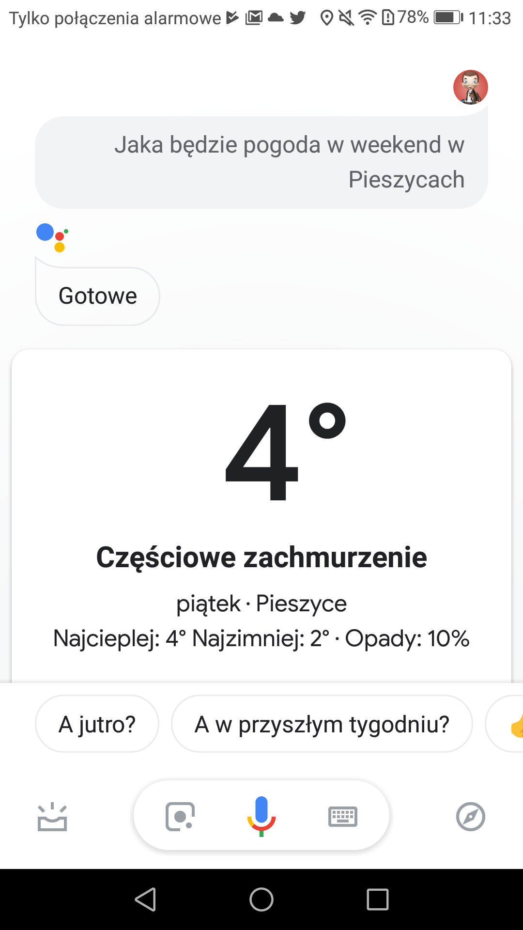The height and width of the screenshot is (930, 523).
Task: Tap the Wi-Fi icon in status bar
Action: (x=368, y=18)
